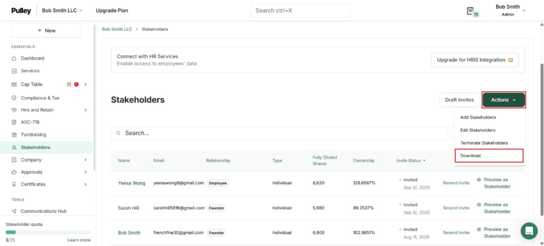Click the magnifier icon in stakeholder search
The image size is (544, 246).
118,133
